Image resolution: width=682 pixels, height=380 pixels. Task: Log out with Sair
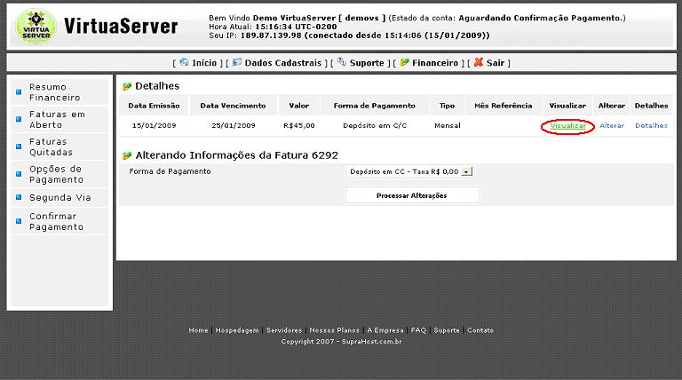496,63
